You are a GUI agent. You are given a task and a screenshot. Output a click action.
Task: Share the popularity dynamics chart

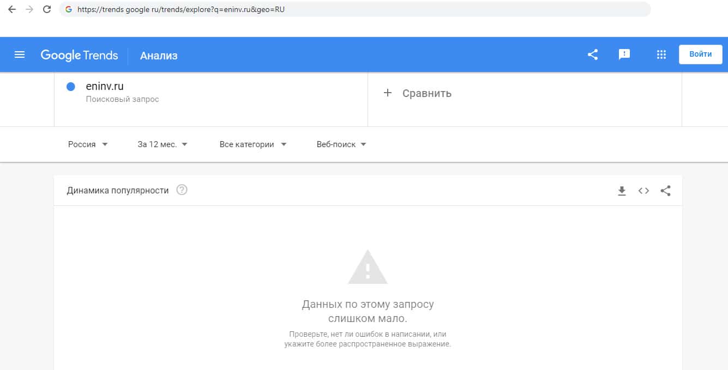(665, 191)
